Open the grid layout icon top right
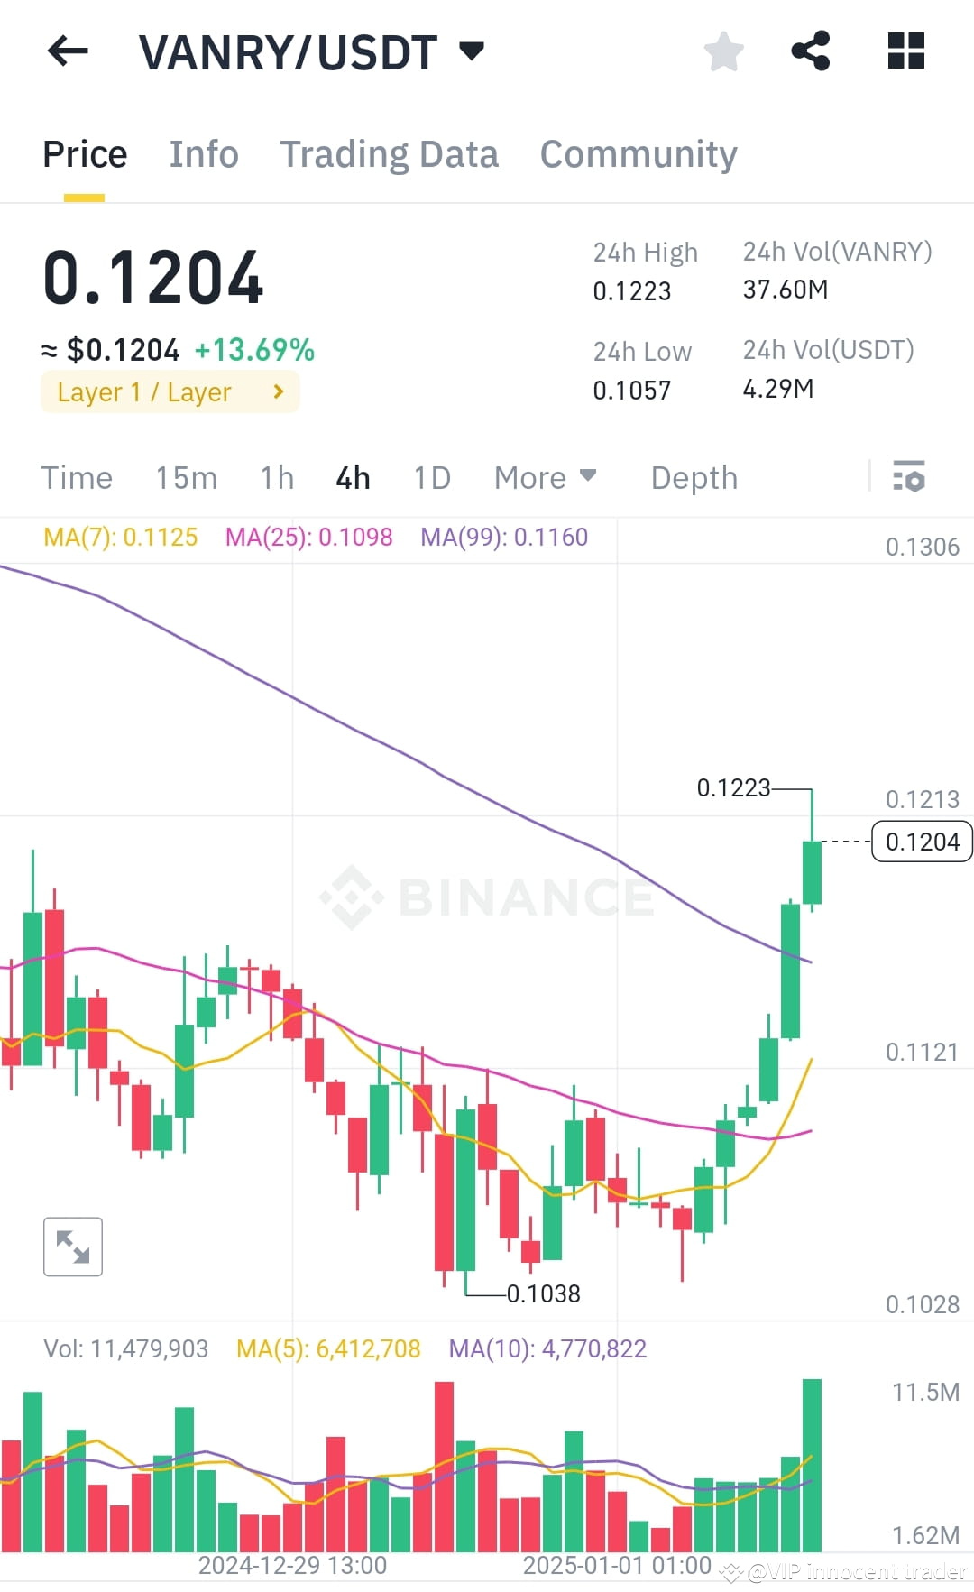 [x=905, y=51]
